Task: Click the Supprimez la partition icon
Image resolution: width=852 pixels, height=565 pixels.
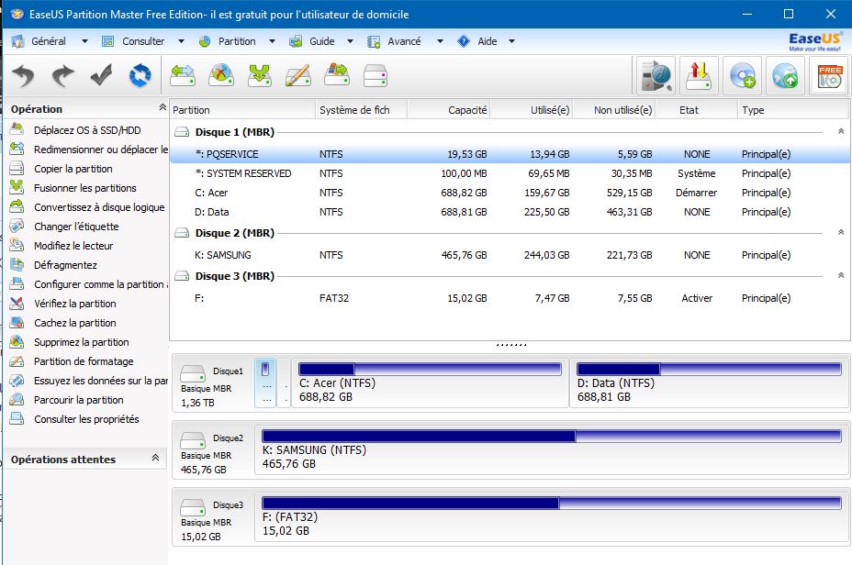Action: point(17,342)
